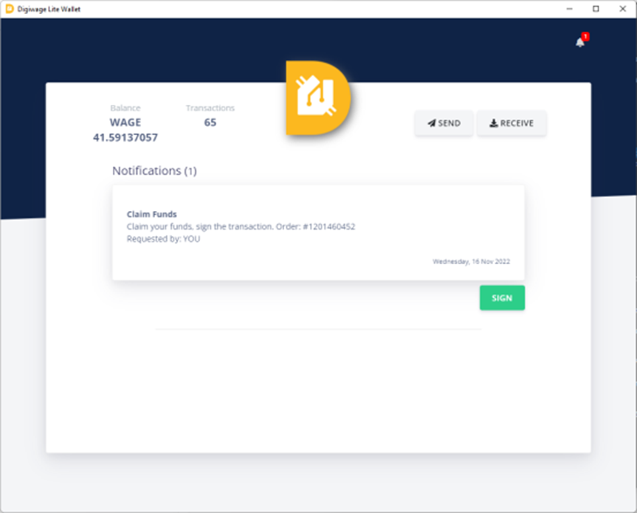The image size is (637, 513).
Task: Click the Transactions count 65
Action: 210,123
